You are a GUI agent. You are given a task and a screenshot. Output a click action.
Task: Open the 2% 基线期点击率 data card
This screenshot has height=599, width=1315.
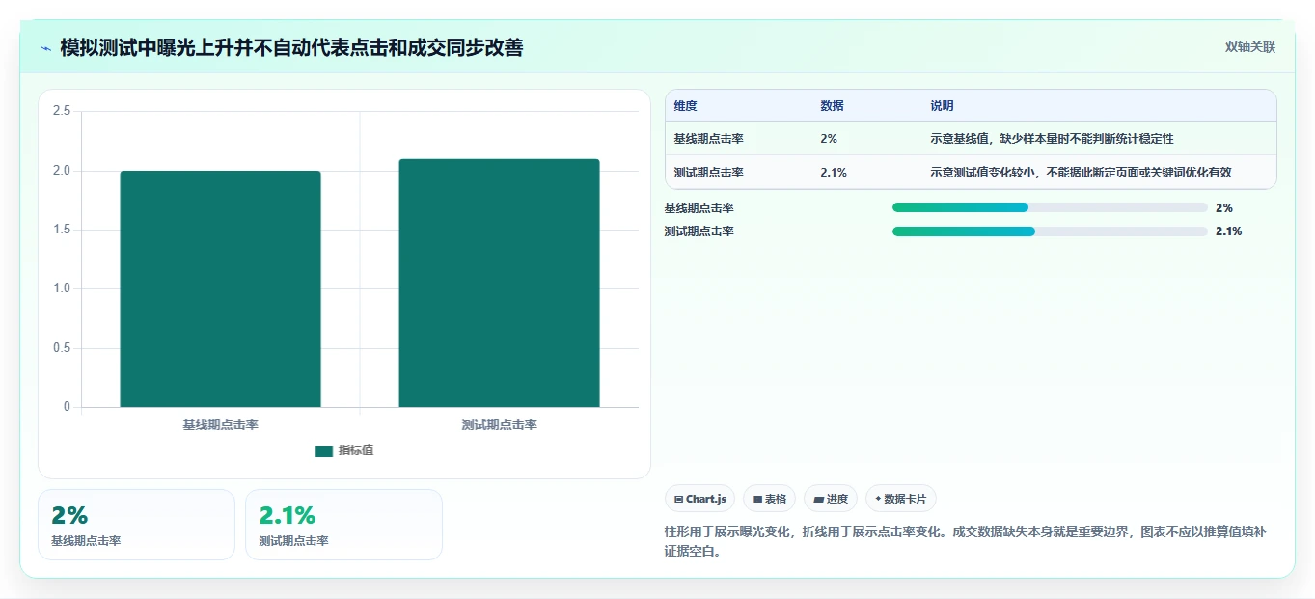pos(136,525)
